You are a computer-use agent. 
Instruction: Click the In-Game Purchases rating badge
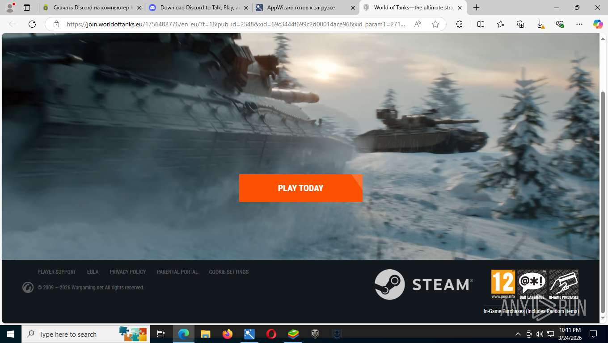(564, 284)
